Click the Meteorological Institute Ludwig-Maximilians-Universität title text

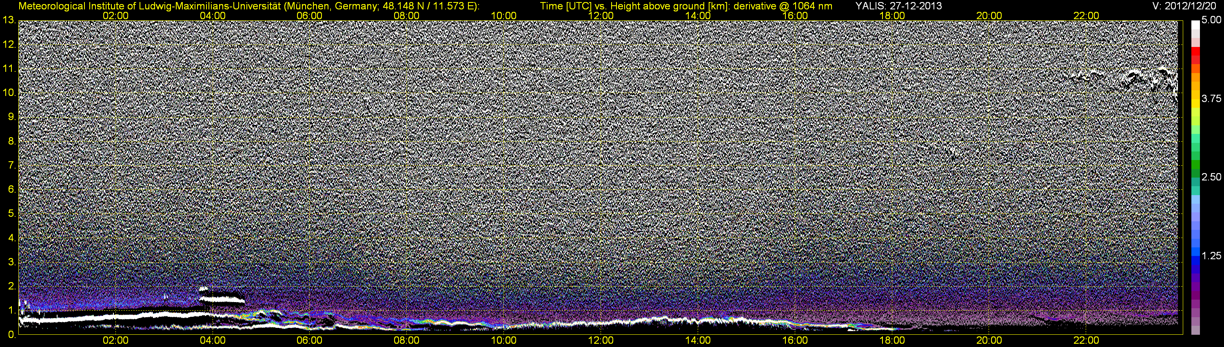click(249, 6)
